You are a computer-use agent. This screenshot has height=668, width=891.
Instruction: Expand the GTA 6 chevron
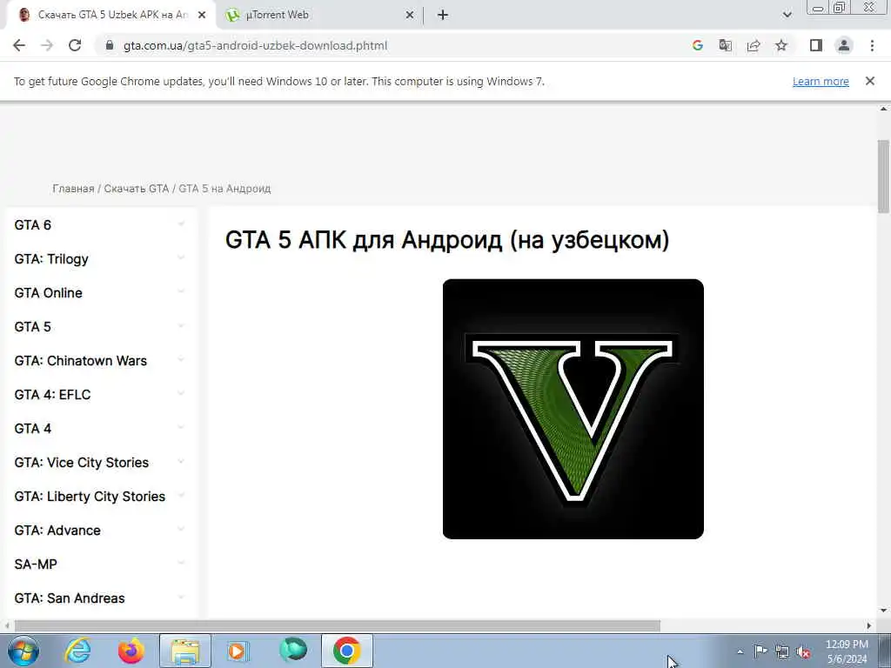pos(181,224)
